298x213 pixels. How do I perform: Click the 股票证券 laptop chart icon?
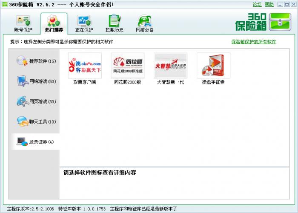tap(22, 142)
